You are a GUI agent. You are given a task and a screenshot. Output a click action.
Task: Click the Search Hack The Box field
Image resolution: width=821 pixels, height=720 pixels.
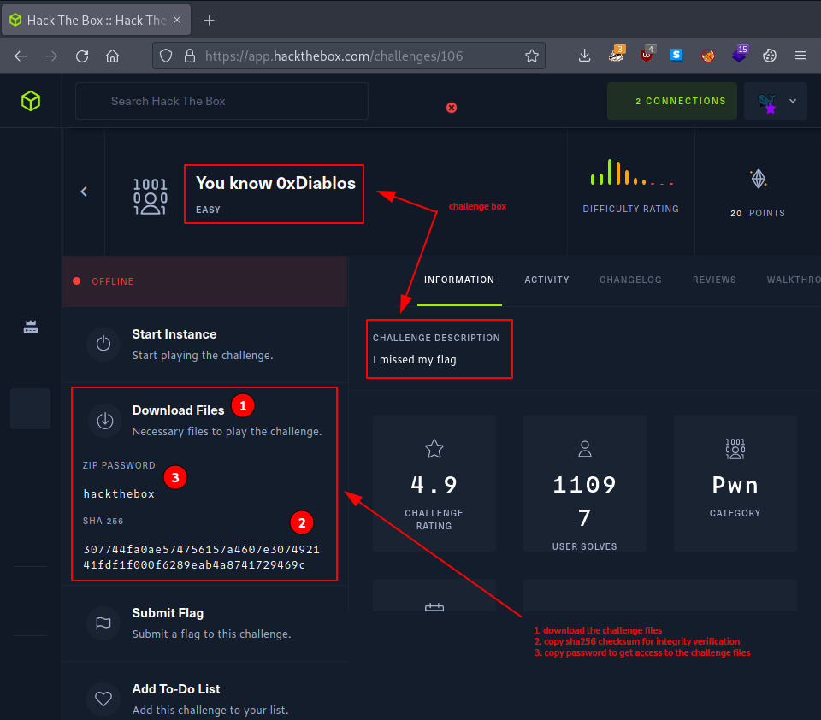coord(222,101)
